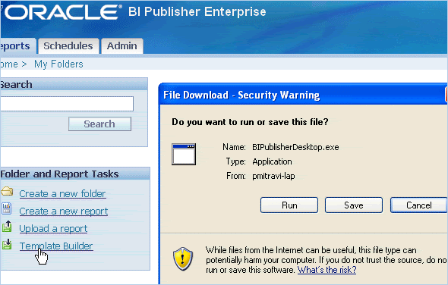Click the Type value Application
The width and height of the screenshot is (448, 285).
pos(272,161)
